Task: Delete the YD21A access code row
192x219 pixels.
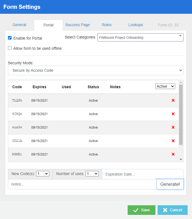Action: (173, 141)
